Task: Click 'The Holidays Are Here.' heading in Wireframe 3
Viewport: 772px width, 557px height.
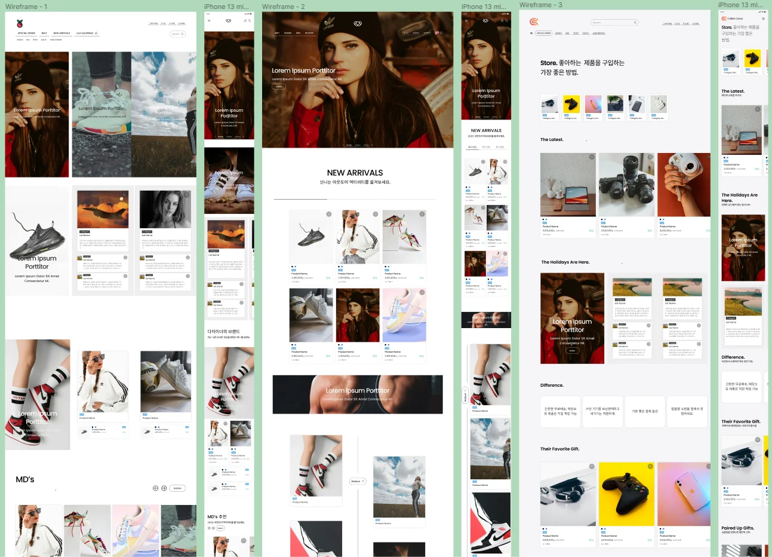Action: [x=565, y=262]
